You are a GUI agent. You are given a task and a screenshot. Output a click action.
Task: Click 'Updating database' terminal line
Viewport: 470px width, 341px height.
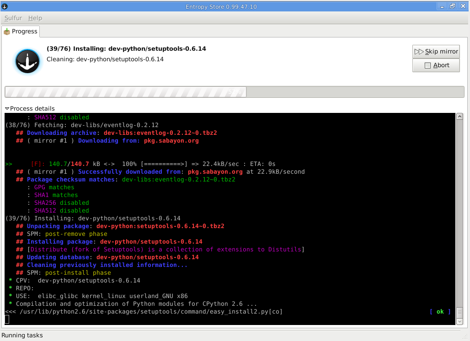click(x=107, y=257)
